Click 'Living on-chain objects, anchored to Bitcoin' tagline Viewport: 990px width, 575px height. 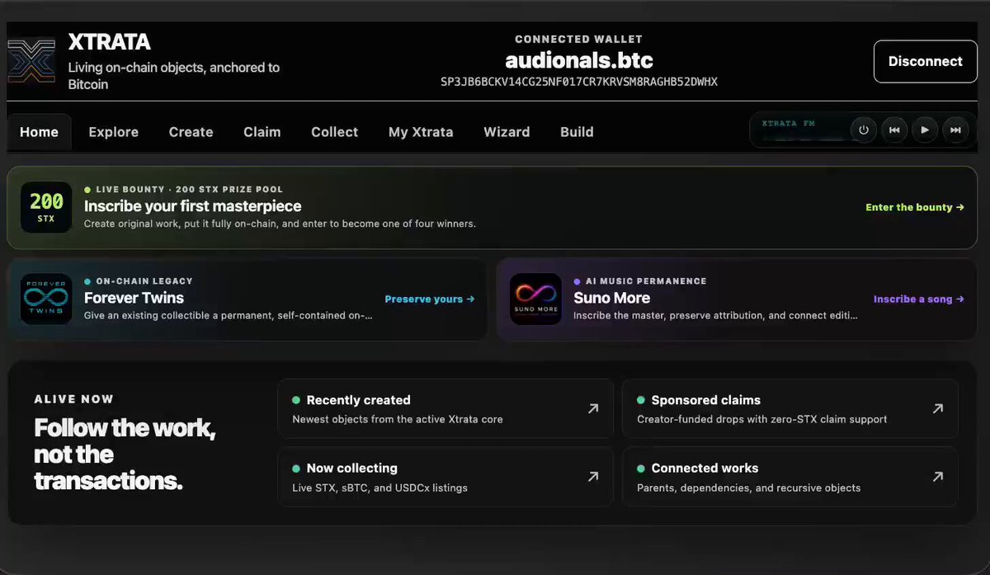[173, 76]
